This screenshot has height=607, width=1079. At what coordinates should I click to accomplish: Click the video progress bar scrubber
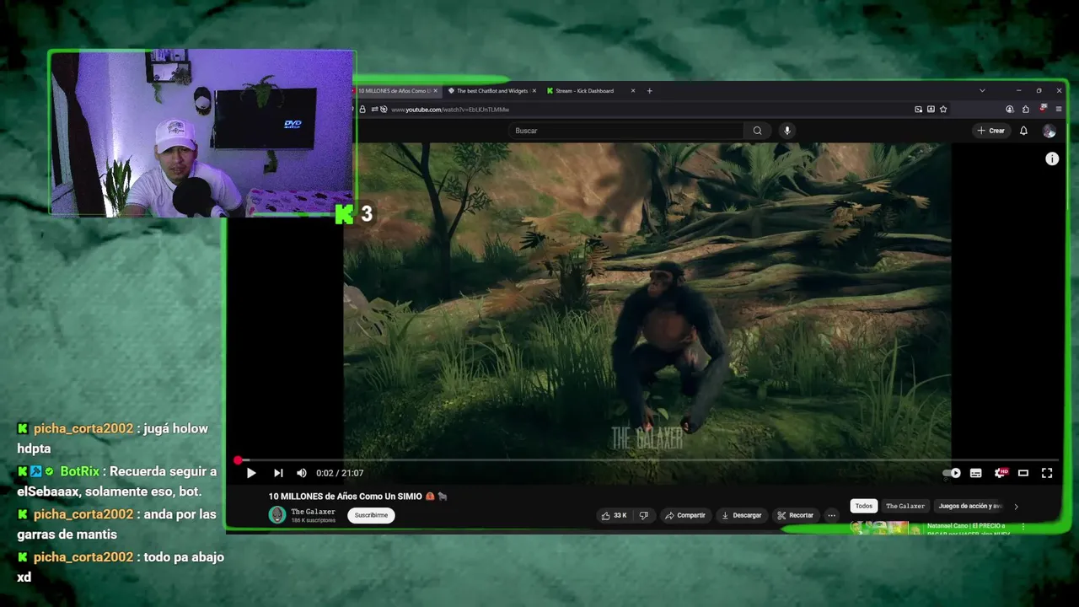click(x=239, y=460)
